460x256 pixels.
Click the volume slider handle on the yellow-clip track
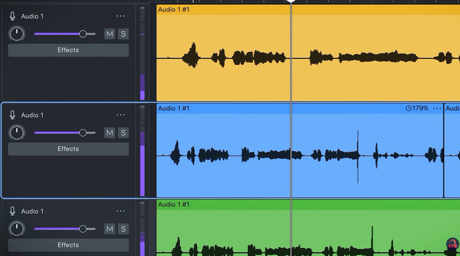(83, 34)
